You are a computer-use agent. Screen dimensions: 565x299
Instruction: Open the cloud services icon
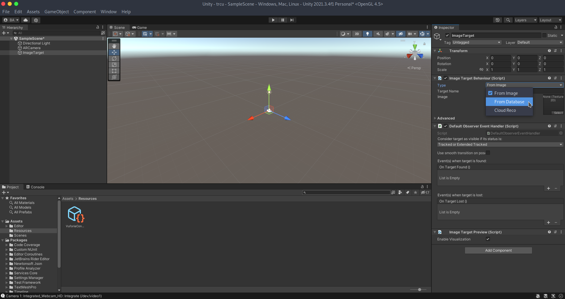tap(26, 20)
